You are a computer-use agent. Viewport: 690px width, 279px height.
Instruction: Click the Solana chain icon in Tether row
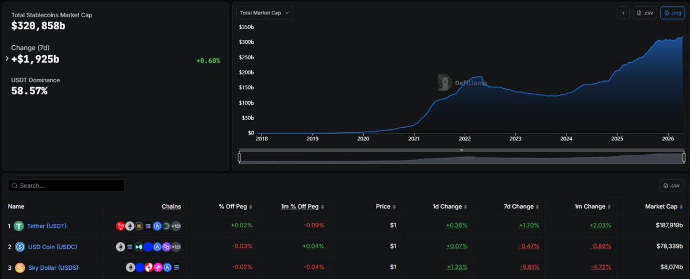pyautogui.click(x=148, y=226)
